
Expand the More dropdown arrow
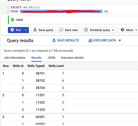click(x=136, y=30)
